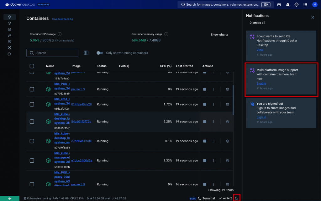Open the c7dd04b1bafe image link
Image resolution: width=321 pixels, height=201 pixels.
pos(82,141)
